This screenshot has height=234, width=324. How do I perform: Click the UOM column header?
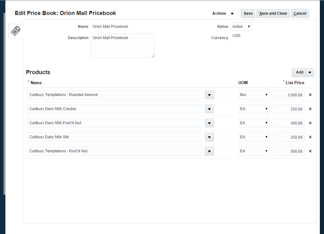tap(243, 83)
